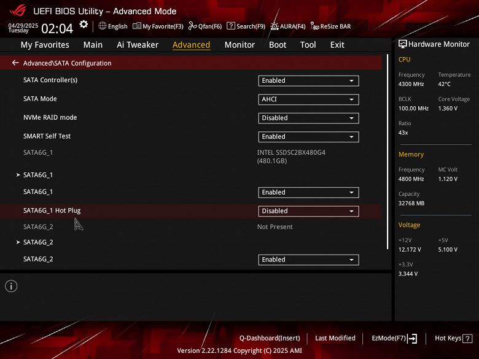Click the EzMode exit arrow icon
This screenshot has height=359, width=479.
pyautogui.click(x=412, y=338)
